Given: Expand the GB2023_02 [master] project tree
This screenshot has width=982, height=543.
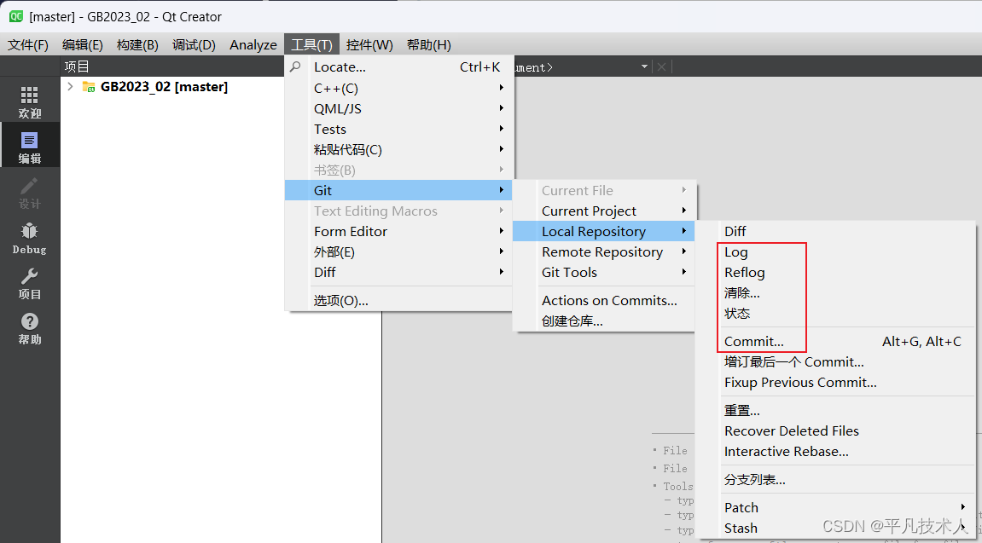Looking at the screenshot, I should coord(68,86).
